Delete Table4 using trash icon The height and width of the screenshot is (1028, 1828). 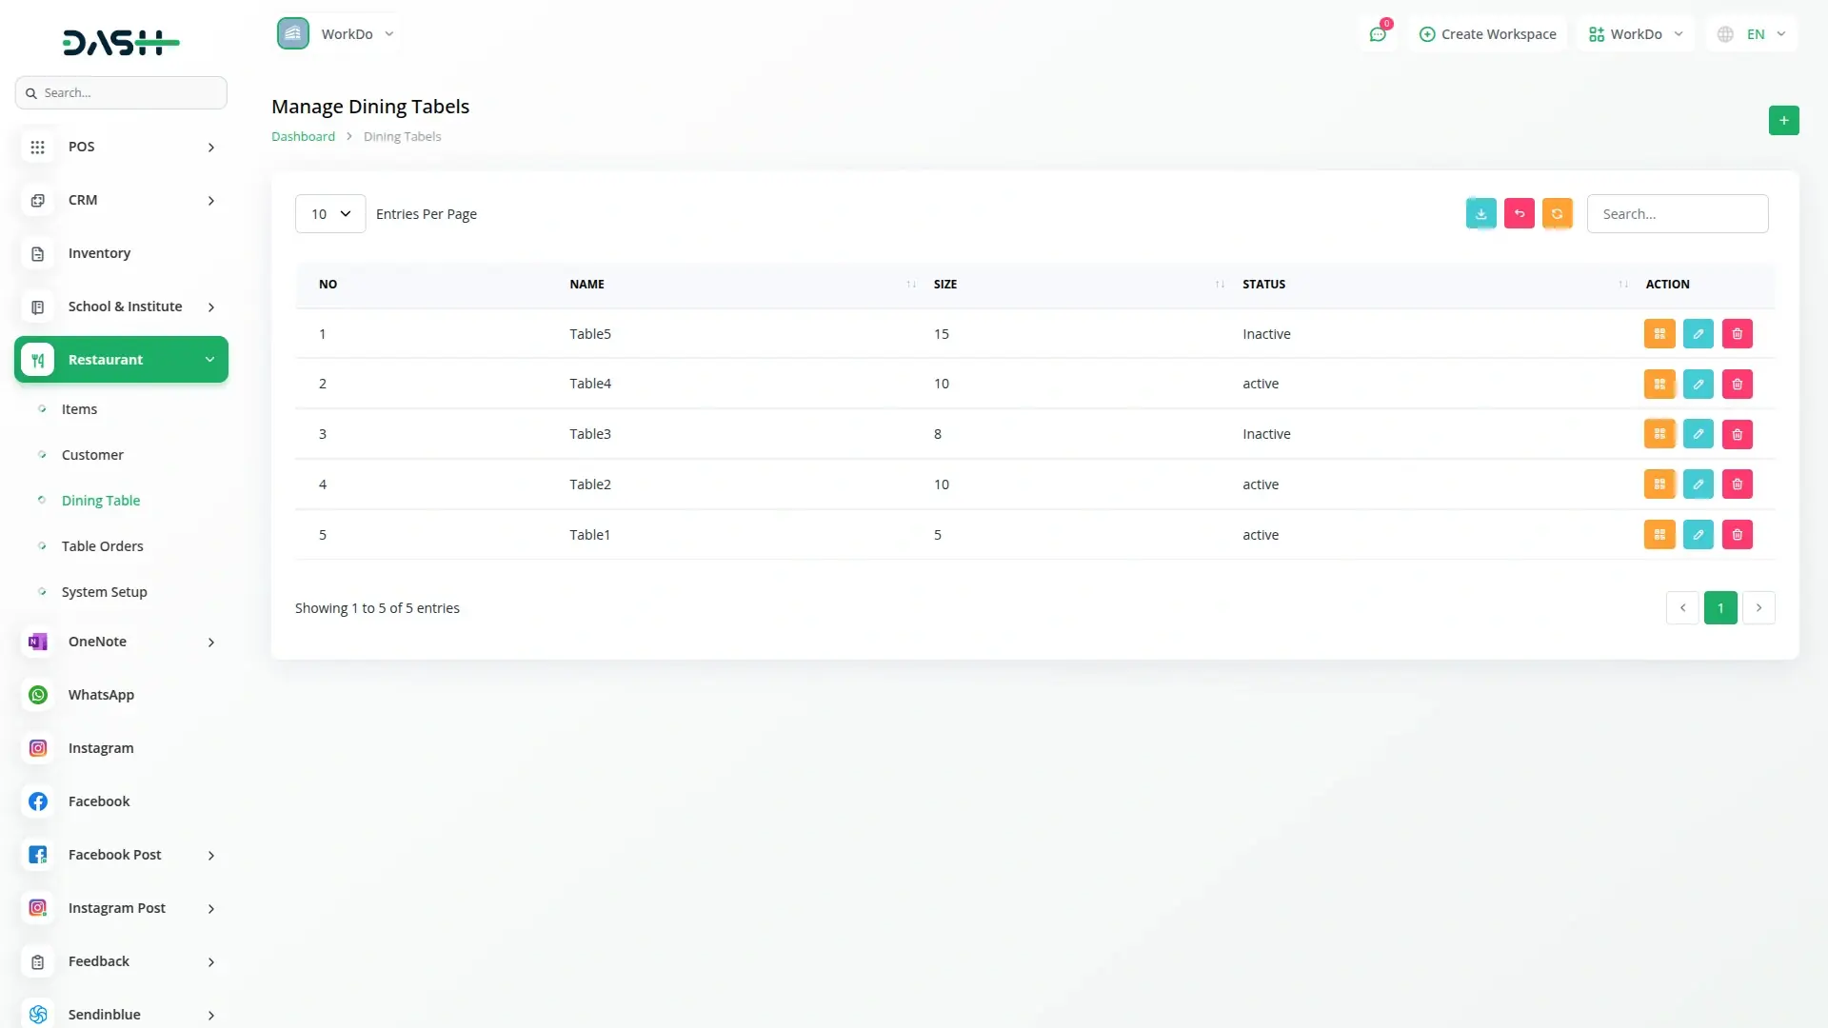coord(1737,385)
